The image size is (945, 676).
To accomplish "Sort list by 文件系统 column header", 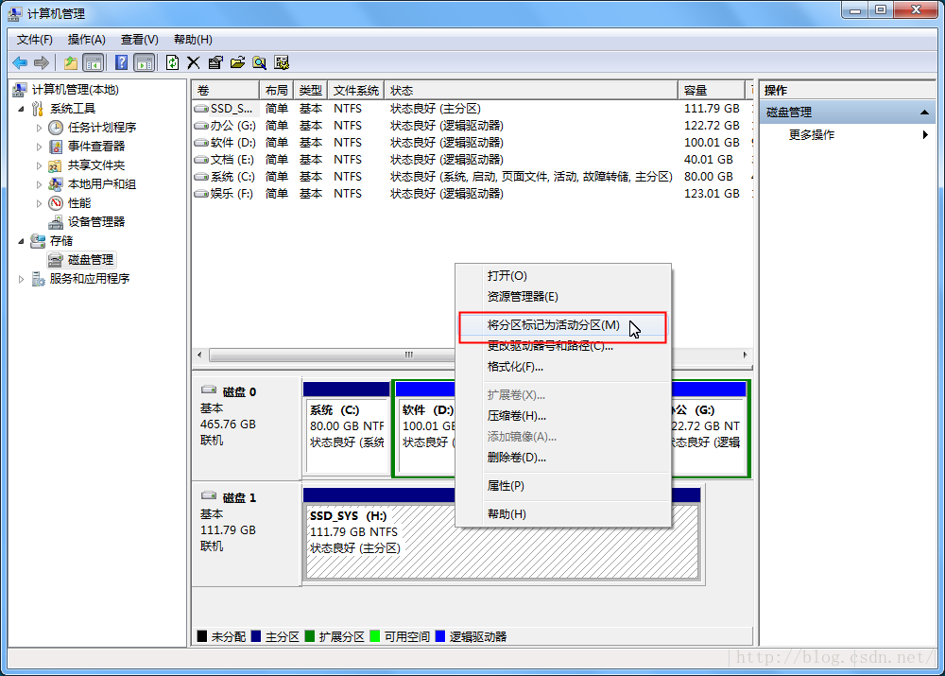I will click(356, 91).
